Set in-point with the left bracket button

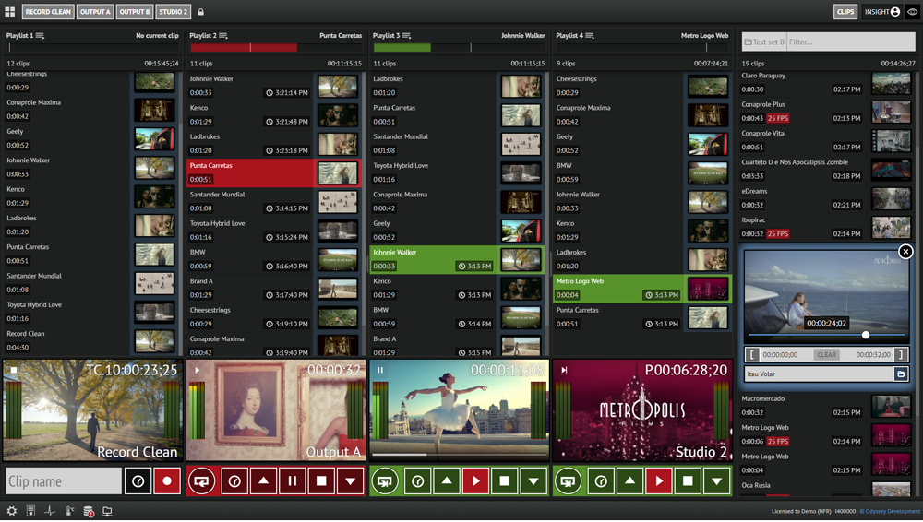pos(751,354)
